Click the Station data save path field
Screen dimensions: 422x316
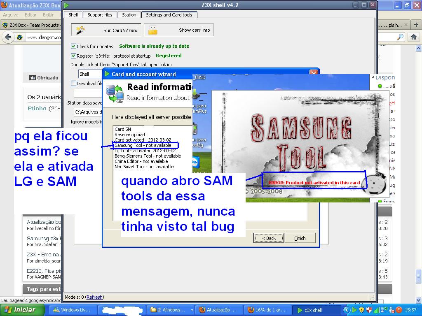[x=88, y=112]
